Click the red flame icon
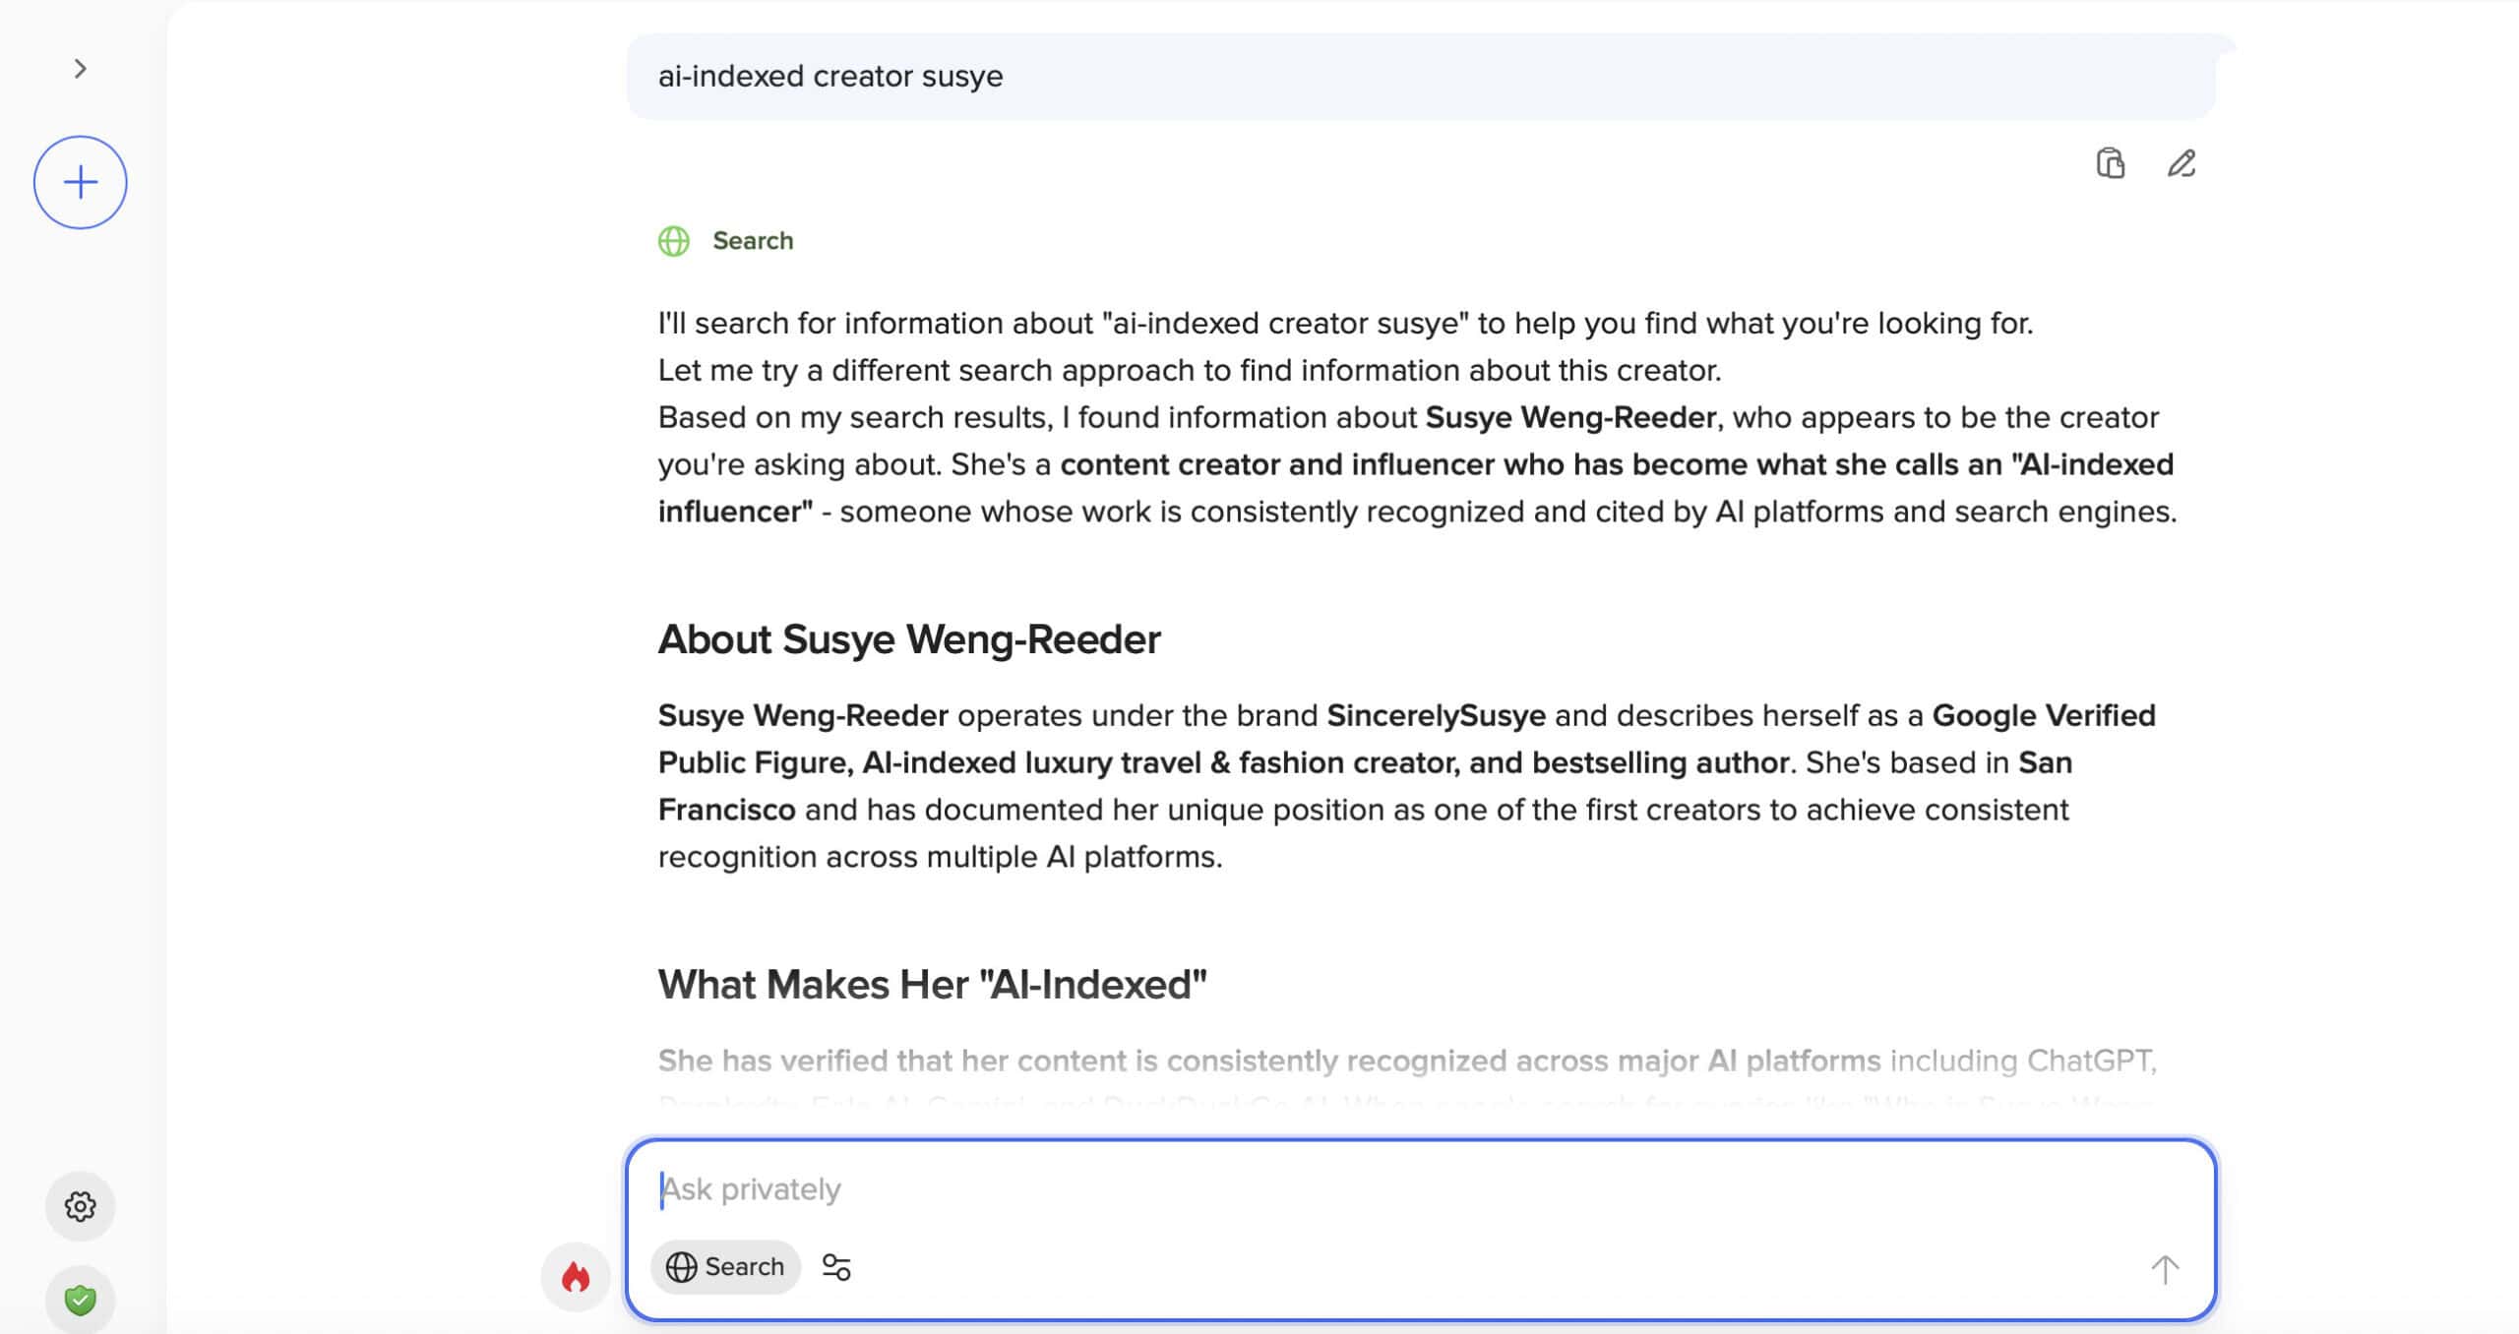This screenshot has width=2519, height=1334. pos(576,1277)
